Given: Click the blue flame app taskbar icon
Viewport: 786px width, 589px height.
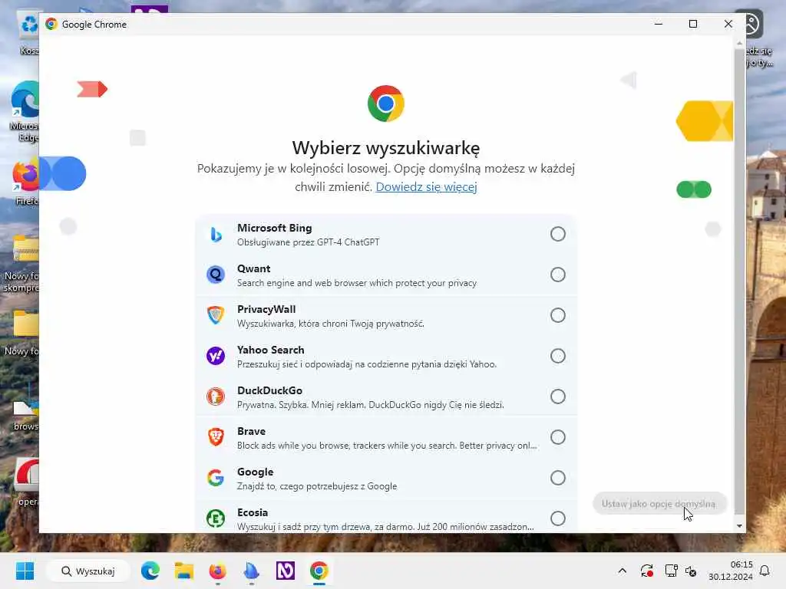Looking at the screenshot, I should [251, 571].
